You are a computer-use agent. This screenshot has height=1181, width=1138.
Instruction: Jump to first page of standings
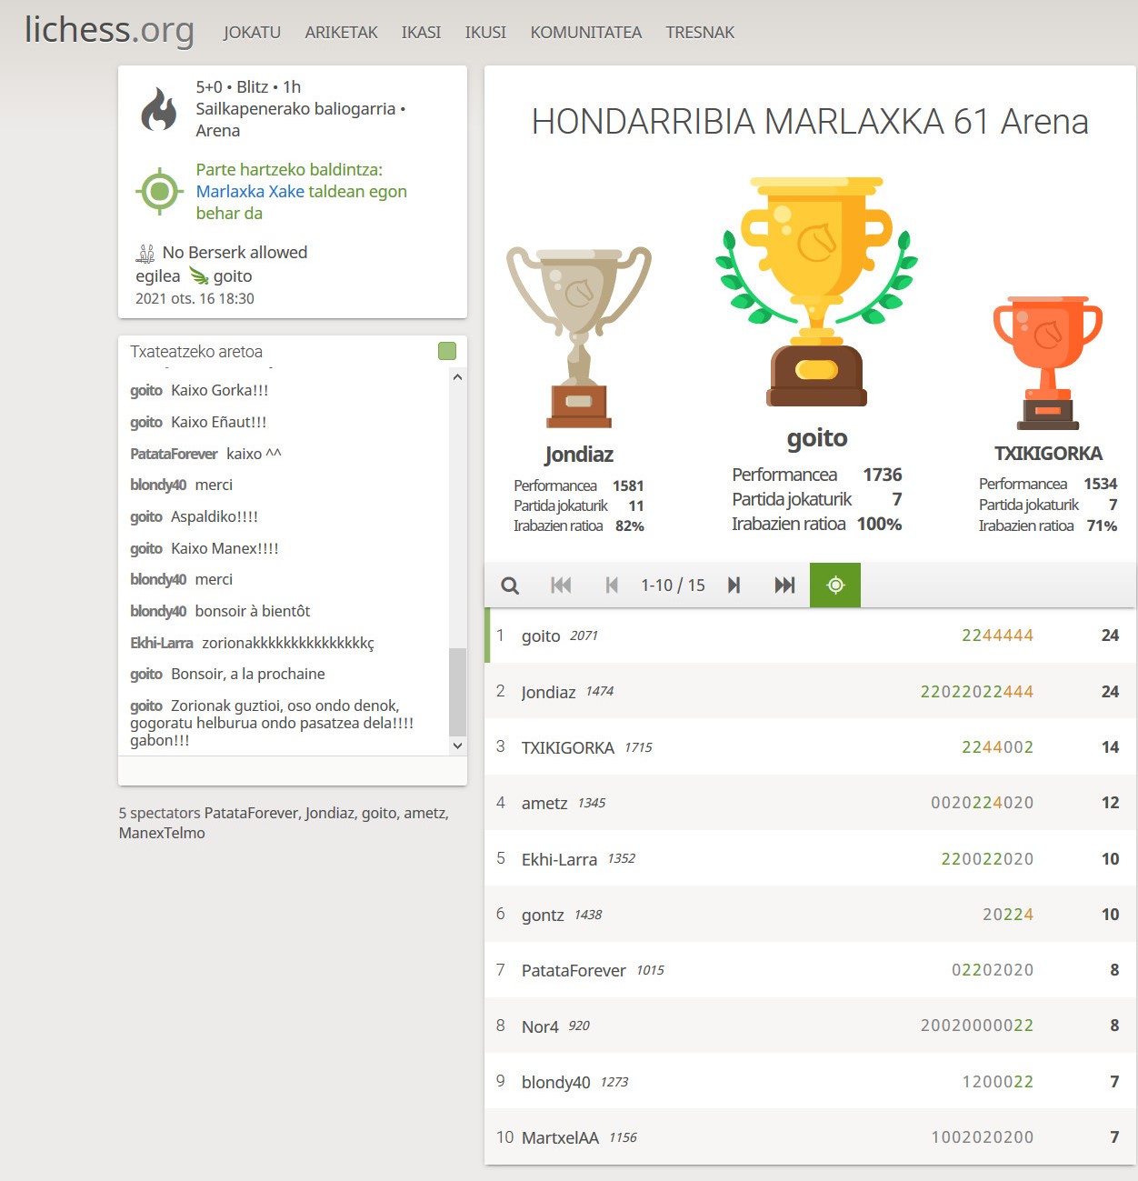[x=561, y=585]
